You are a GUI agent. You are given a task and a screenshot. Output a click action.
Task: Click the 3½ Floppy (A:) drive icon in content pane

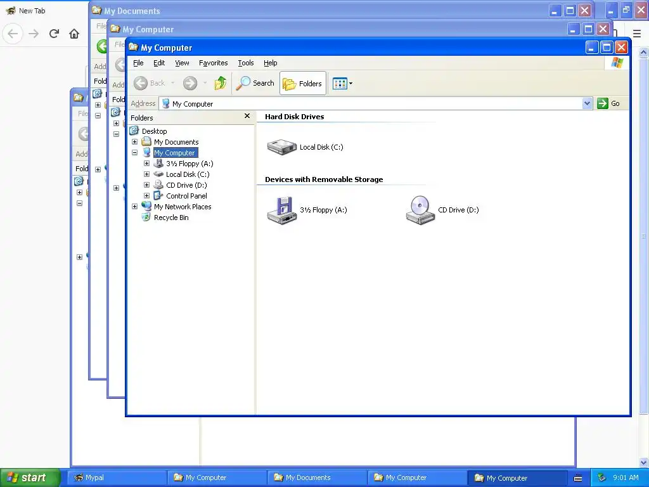coord(282,211)
